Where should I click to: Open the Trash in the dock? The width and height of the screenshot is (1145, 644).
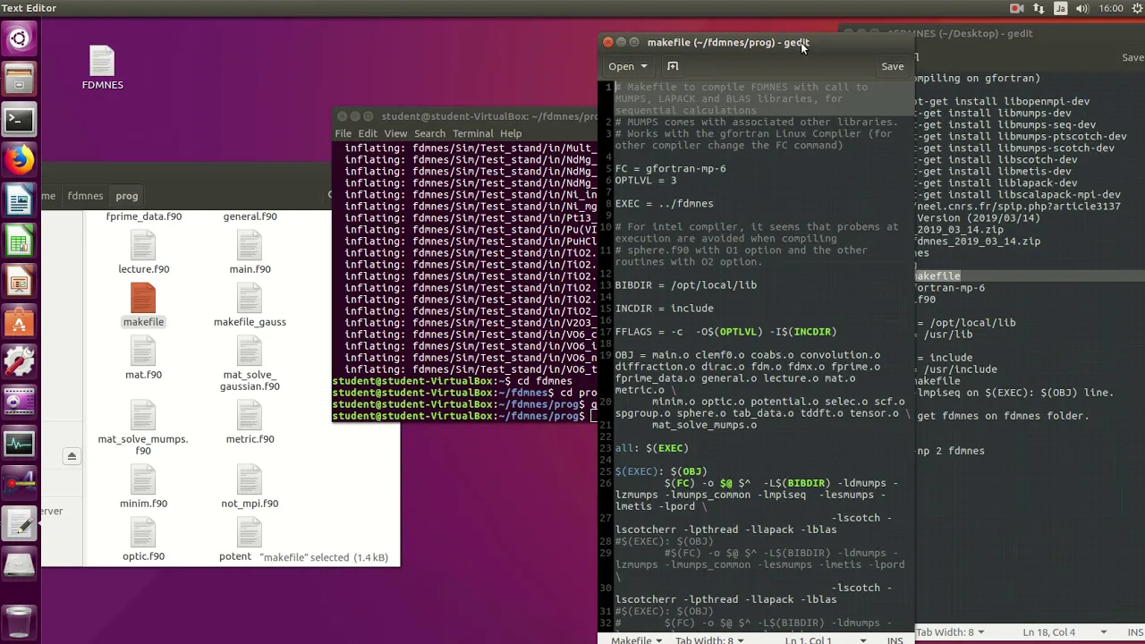(19, 620)
